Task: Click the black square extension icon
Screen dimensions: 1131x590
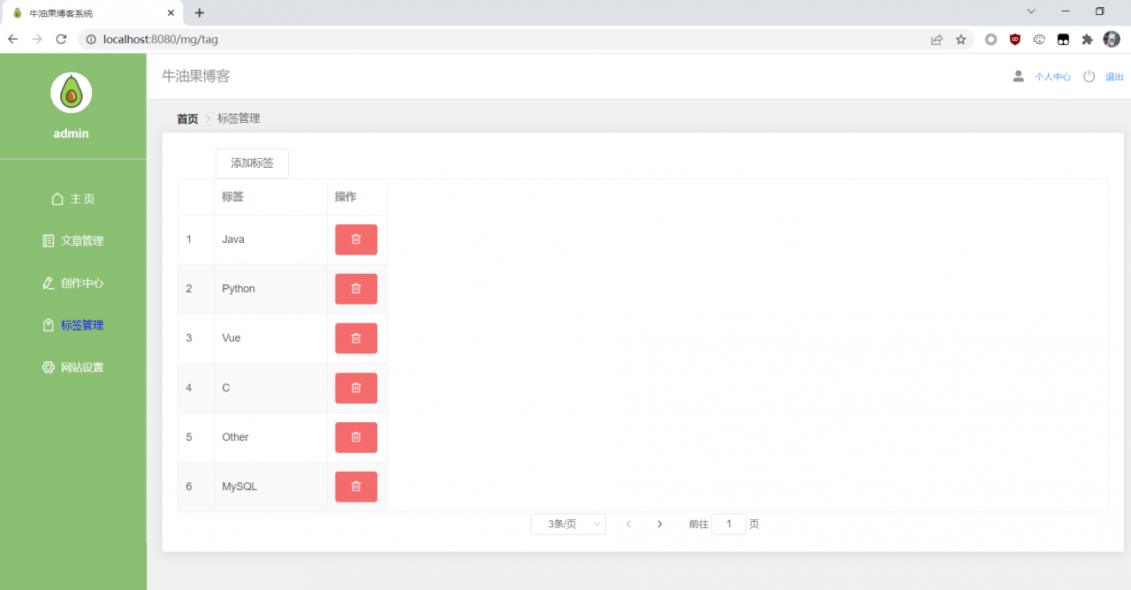Action: [x=1064, y=39]
